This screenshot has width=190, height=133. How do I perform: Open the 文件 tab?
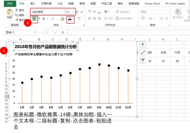click(10, 4)
